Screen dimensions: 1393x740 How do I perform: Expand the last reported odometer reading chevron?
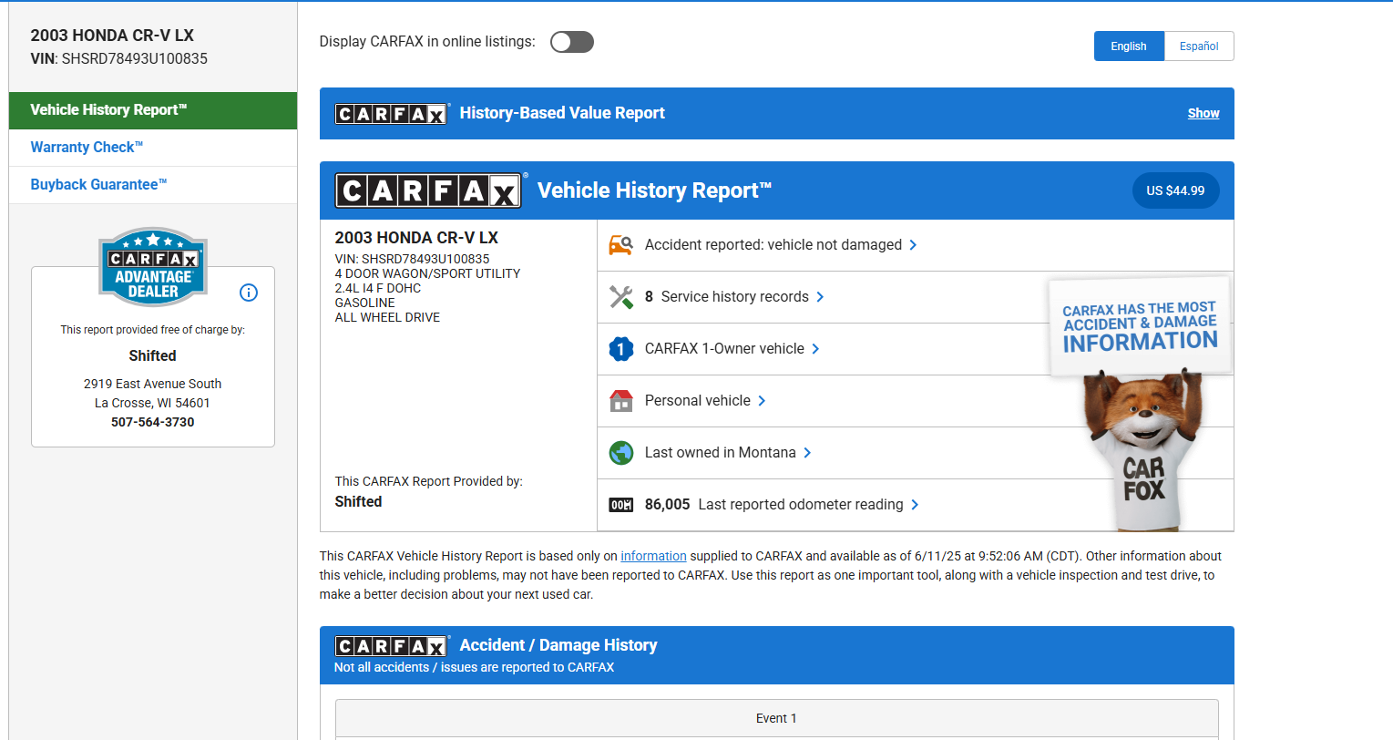click(915, 505)
